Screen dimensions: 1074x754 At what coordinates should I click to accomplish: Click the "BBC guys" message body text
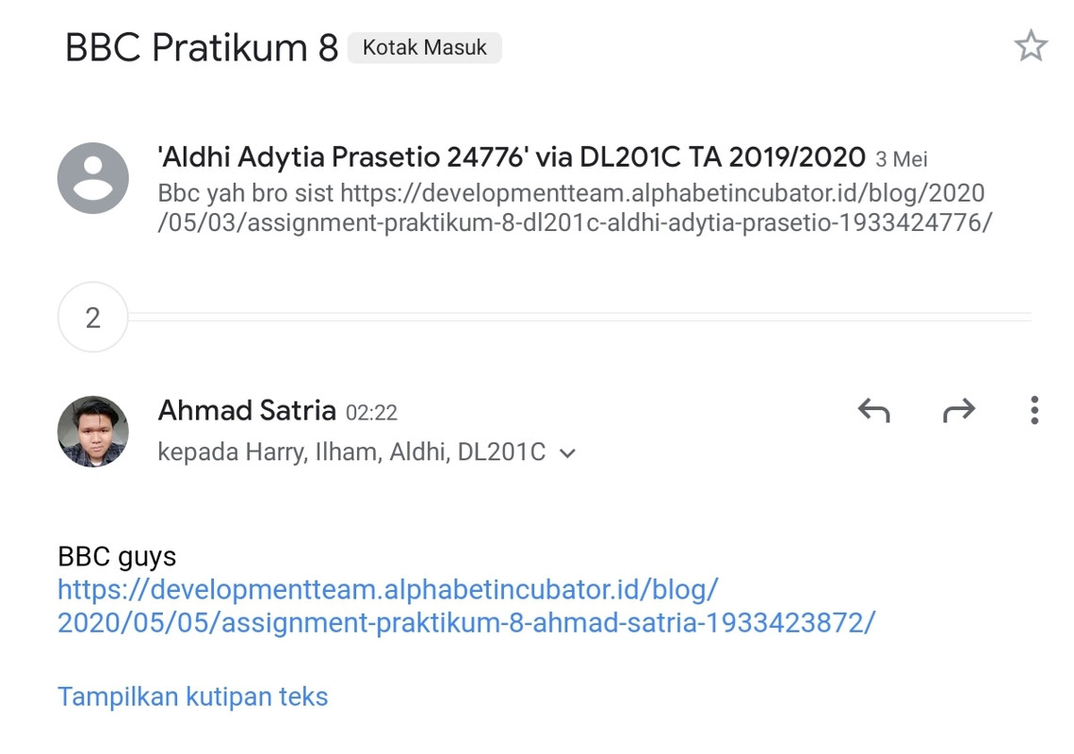click(x=117, y=557)
